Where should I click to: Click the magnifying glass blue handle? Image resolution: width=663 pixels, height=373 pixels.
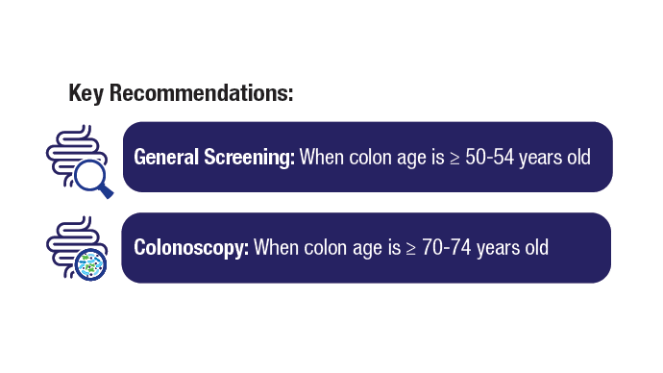pyautogui.click(x=106, y=190)
